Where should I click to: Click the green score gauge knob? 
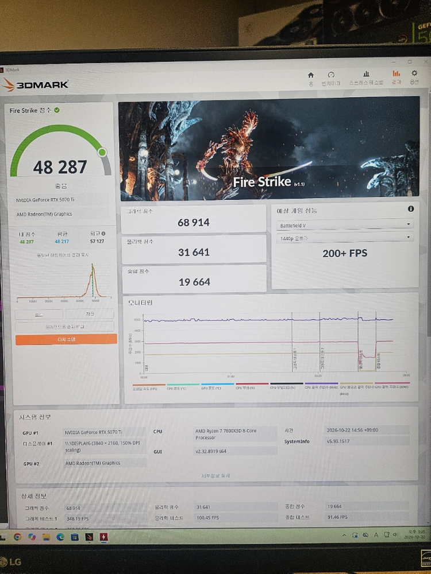(x=102, y=152)
